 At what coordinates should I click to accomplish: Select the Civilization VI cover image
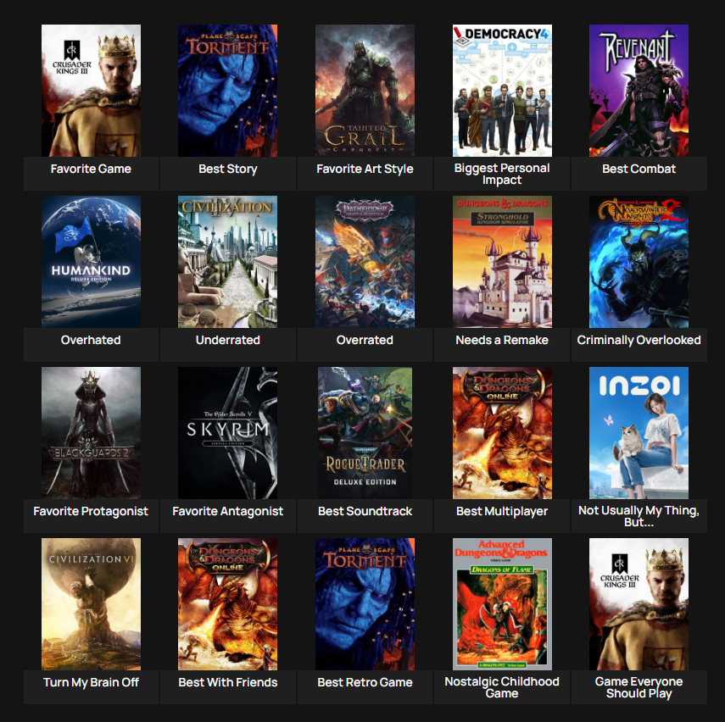coord(91,604)
